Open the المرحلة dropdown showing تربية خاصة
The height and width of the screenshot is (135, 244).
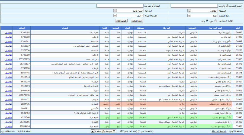tap(130, 11)
